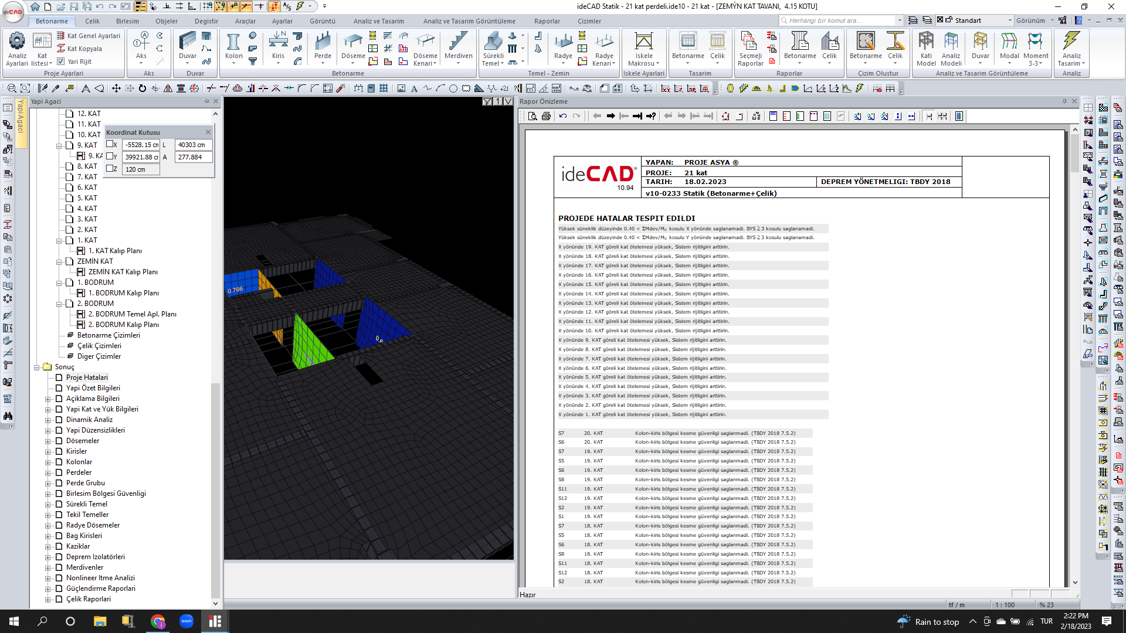The height and width of the screenshot is (633, 1126).
Task: Open the Görünüm dropdown menu
Action: 1034,21
